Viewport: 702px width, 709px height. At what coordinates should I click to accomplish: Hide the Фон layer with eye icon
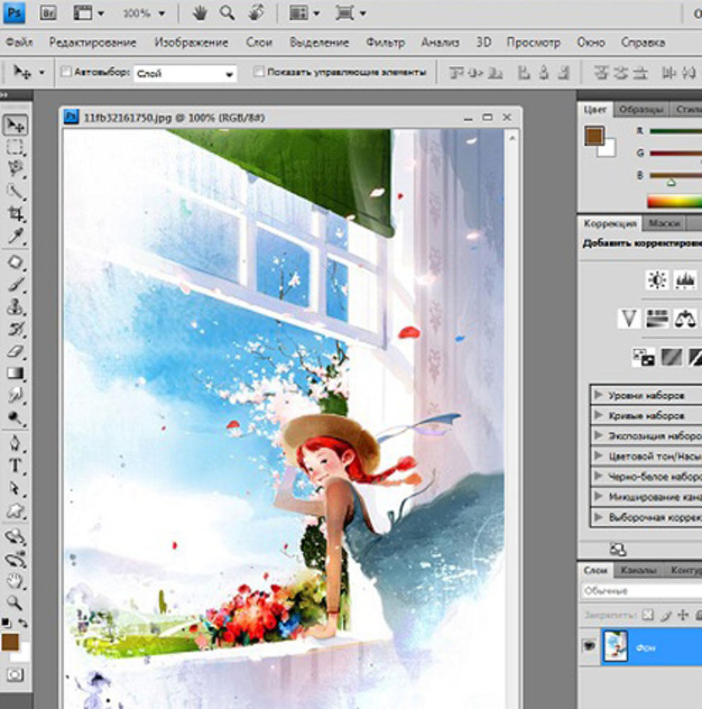point(589,647)
